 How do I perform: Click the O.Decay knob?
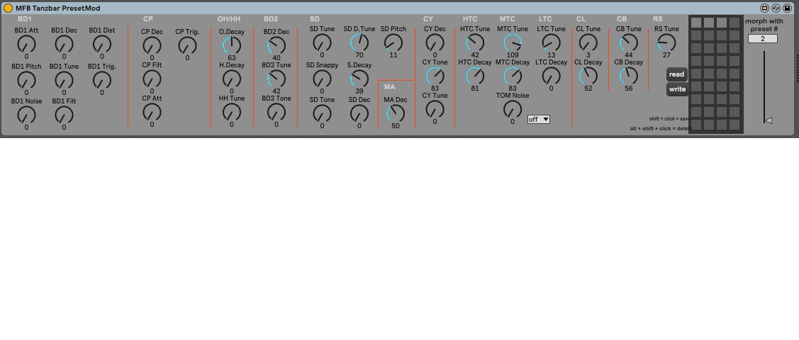point(232,45)
